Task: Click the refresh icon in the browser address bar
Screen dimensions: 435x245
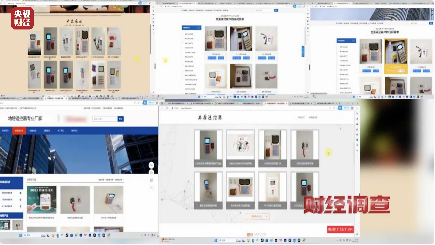Action: pos(166,107)
